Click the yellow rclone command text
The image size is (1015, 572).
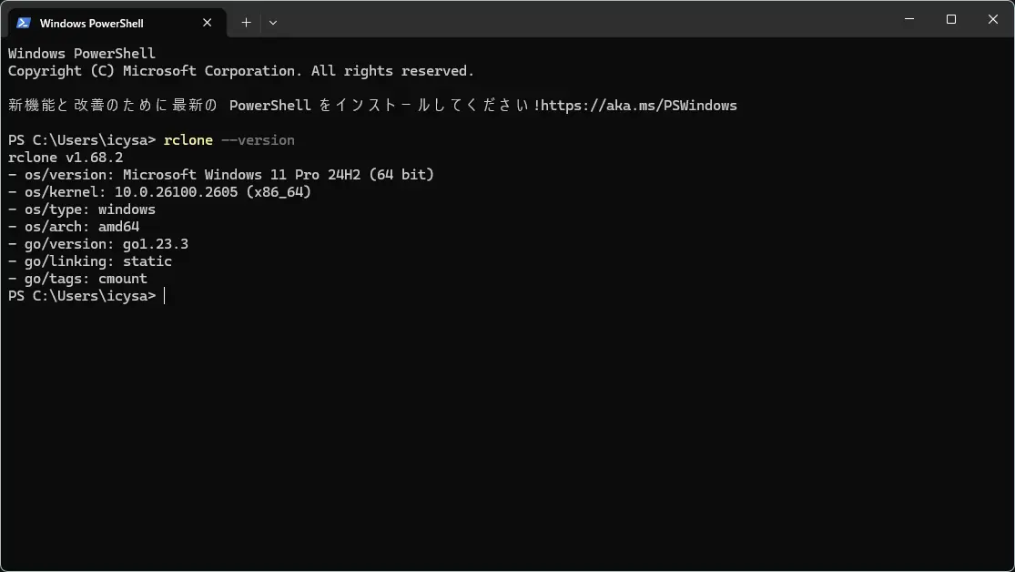(188, 140)
